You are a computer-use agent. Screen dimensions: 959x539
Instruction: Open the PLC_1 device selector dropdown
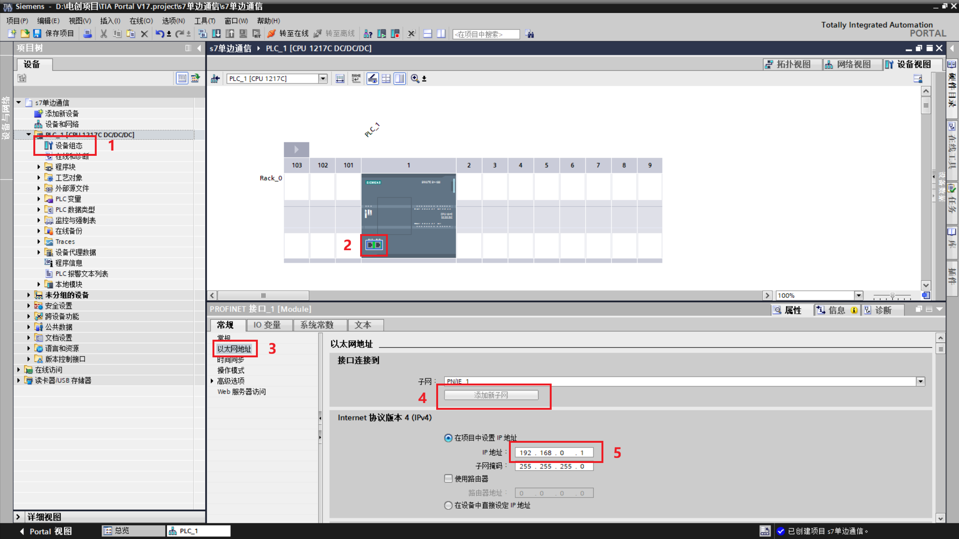tap(323, 79)
